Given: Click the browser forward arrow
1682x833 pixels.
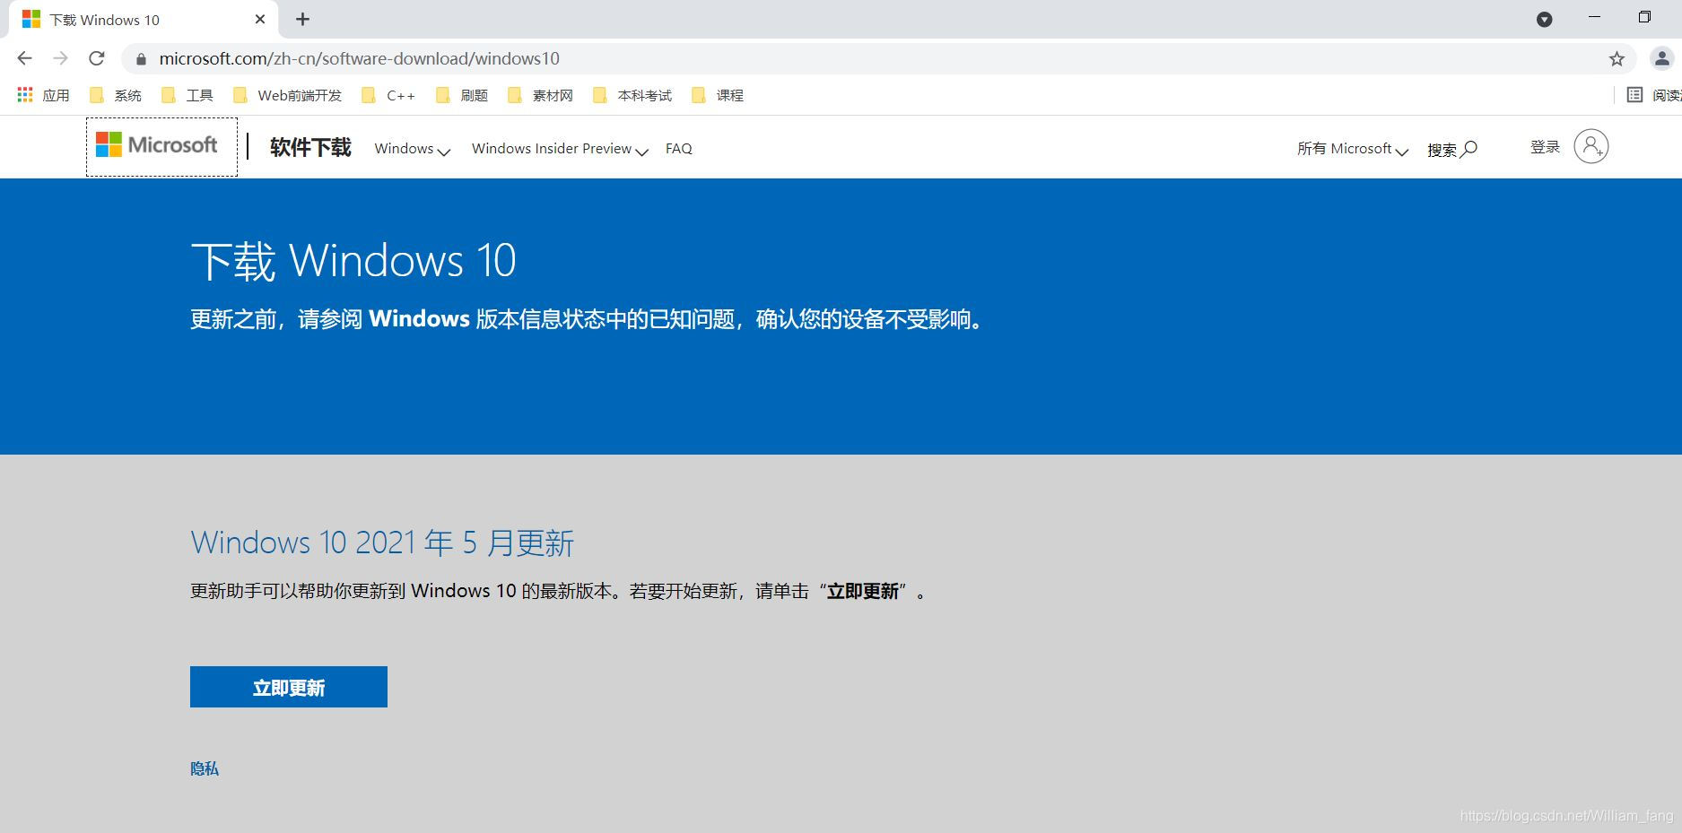Looking at the screenshot, I should 60,58.
